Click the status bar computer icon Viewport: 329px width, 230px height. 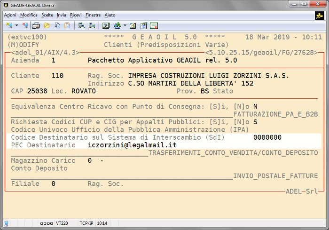[6, 223]
